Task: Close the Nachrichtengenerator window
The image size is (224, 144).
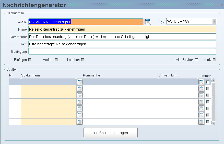Action: pyautogui.click(x=221, y=5)
